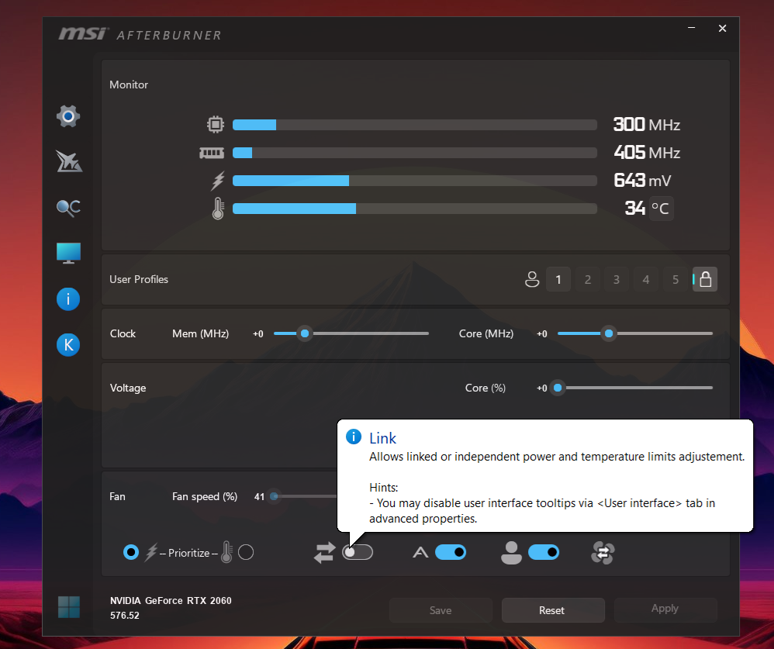This screenshot has width=774, height=649.
Task: Open Kombustor with the K icon
Action: pyautogui.click(x=68, y=344)
